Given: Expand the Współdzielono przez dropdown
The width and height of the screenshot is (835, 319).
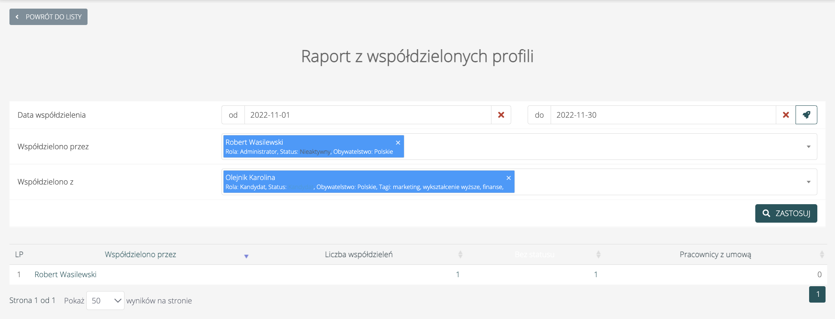Looking at the screenshot, I should click(808, 147).
